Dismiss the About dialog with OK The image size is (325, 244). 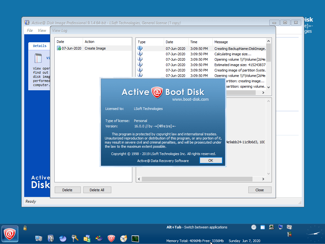211,160
